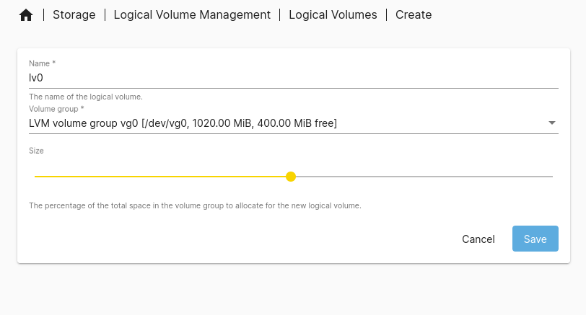
Task: Set Size slider on gray unfilled track
Action: (424, 177)
